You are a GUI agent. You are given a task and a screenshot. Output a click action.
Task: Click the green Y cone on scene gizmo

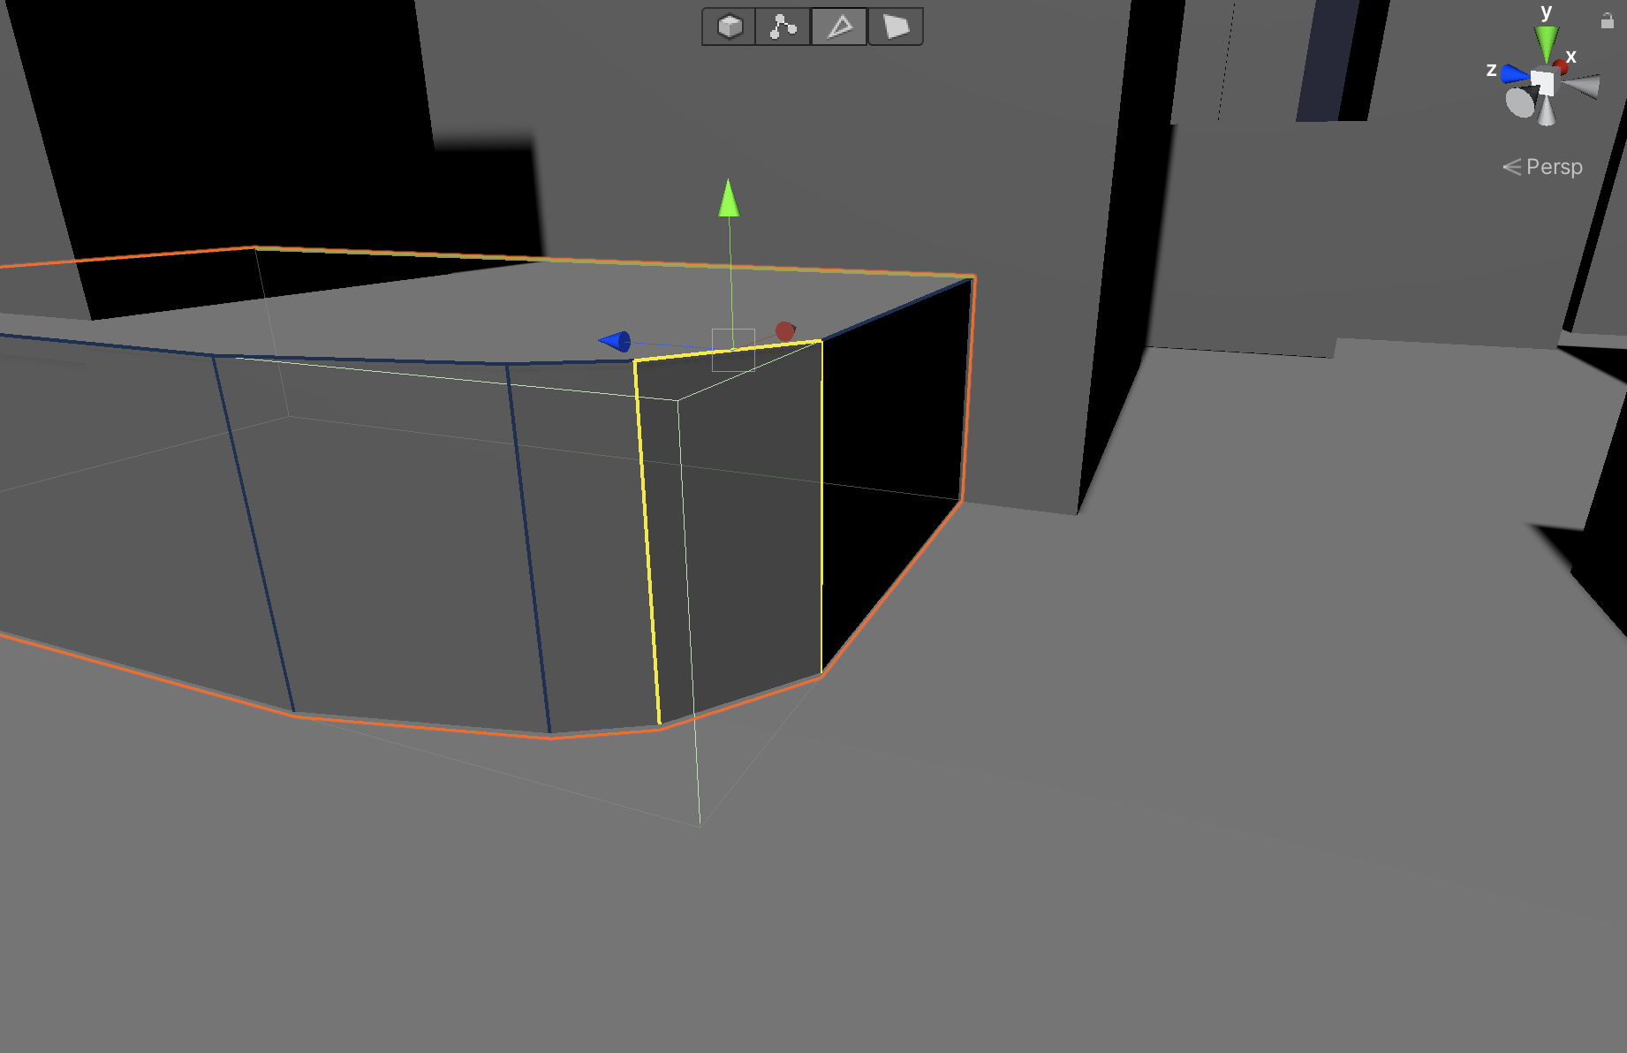tap(1546, 42)
